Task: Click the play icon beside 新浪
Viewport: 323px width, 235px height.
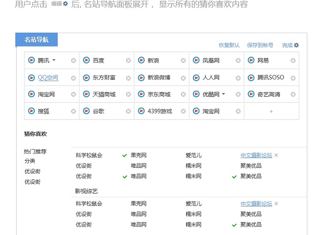Action: [x=141, y=60]
